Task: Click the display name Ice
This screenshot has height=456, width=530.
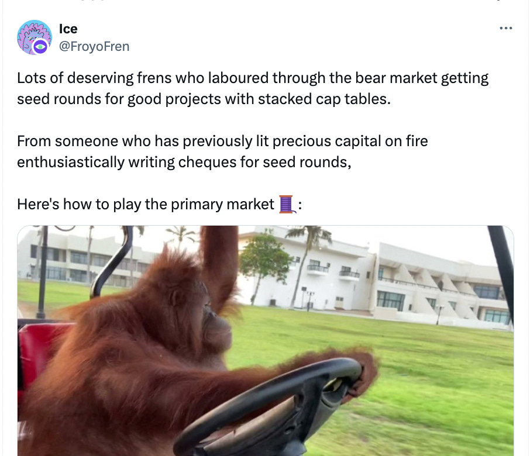Action: click(68, 29)
